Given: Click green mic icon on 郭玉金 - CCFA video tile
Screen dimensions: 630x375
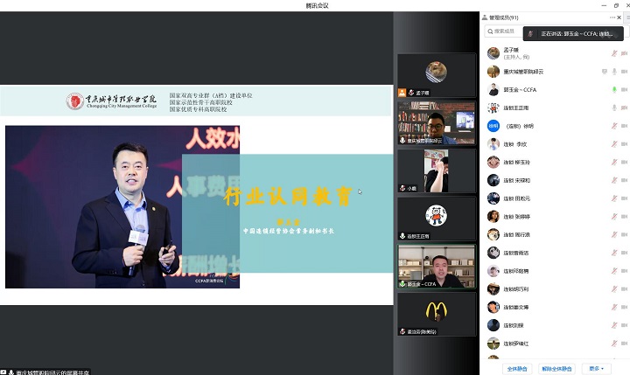Looking at the screenshot, I should (x=402, y=284).
